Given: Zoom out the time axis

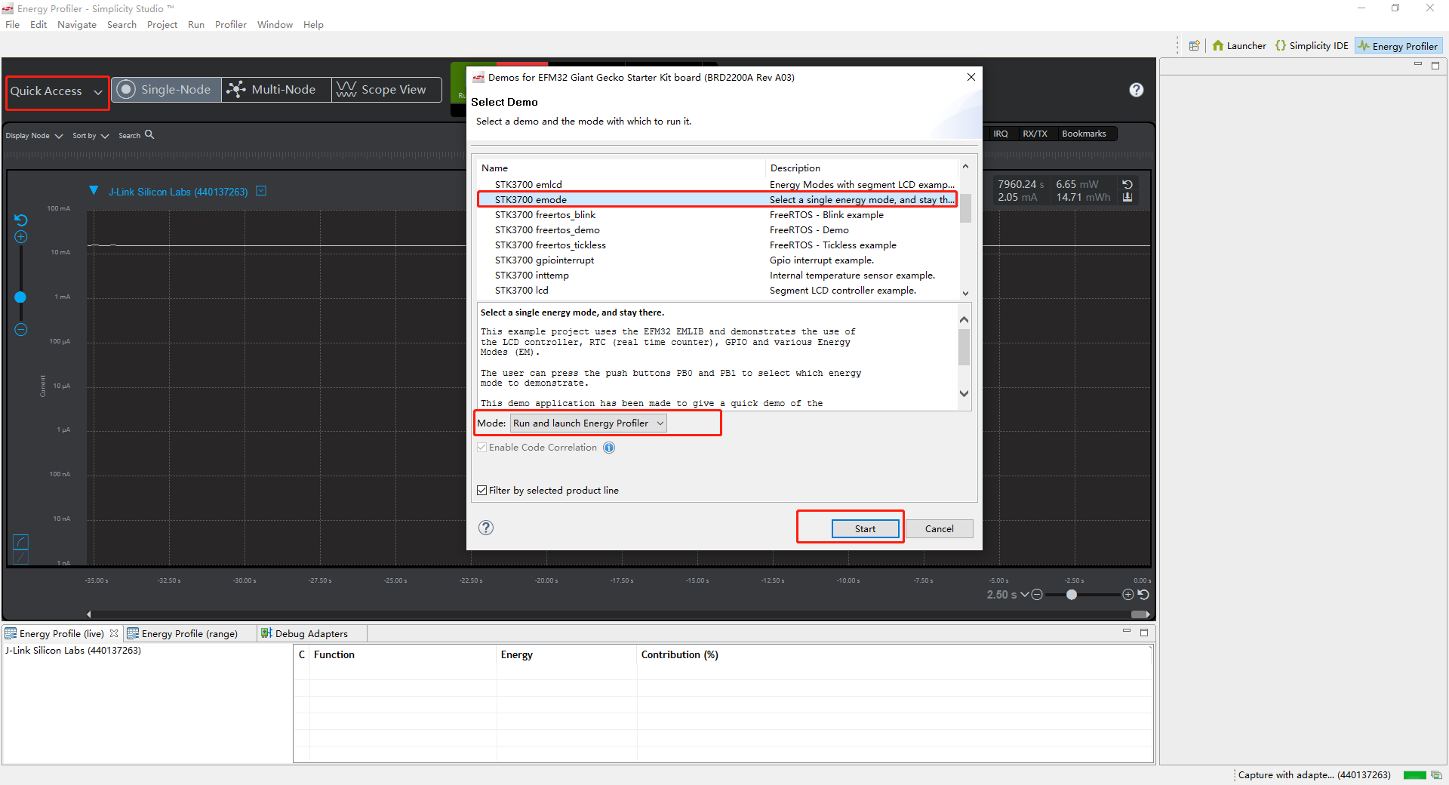Looking at the screenshot, I should tap(1037, 595).
